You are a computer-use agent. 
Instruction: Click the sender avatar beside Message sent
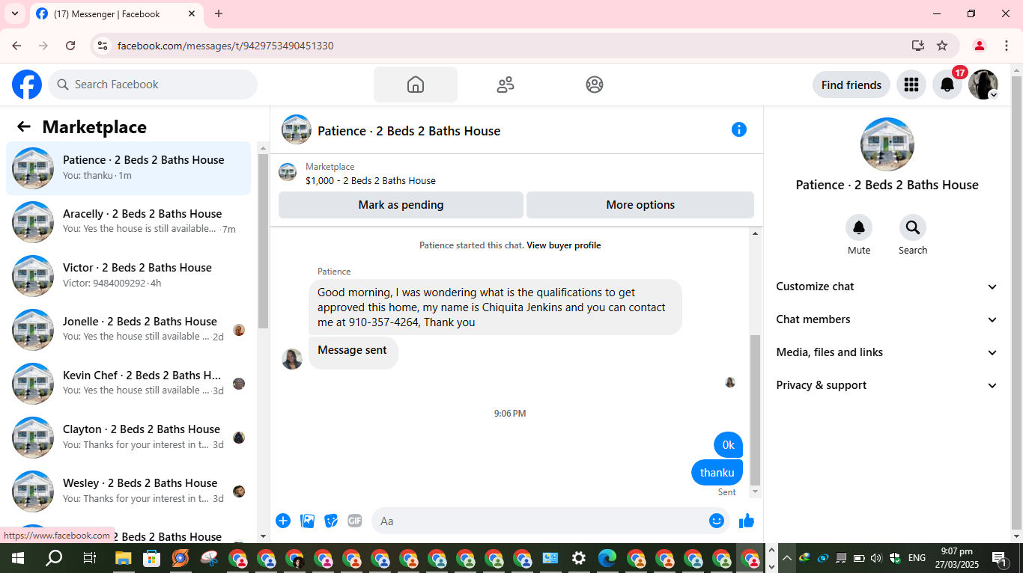point(292,359)
